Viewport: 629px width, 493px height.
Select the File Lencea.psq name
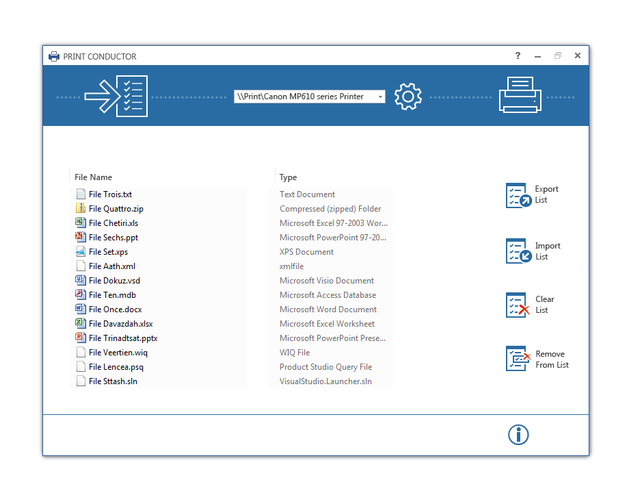pyautogui.click(x=116, y=367)
